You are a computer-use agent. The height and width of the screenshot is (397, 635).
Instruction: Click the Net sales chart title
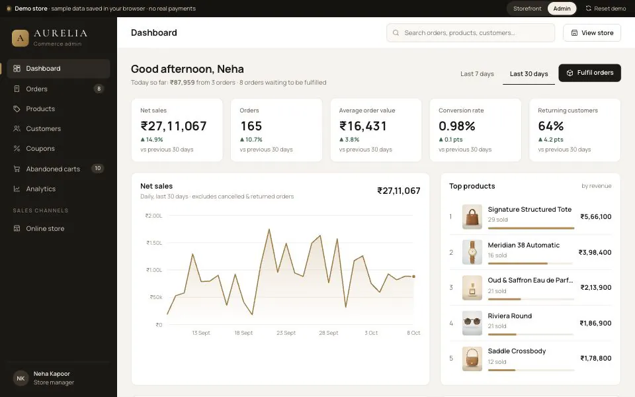[156, 186]
